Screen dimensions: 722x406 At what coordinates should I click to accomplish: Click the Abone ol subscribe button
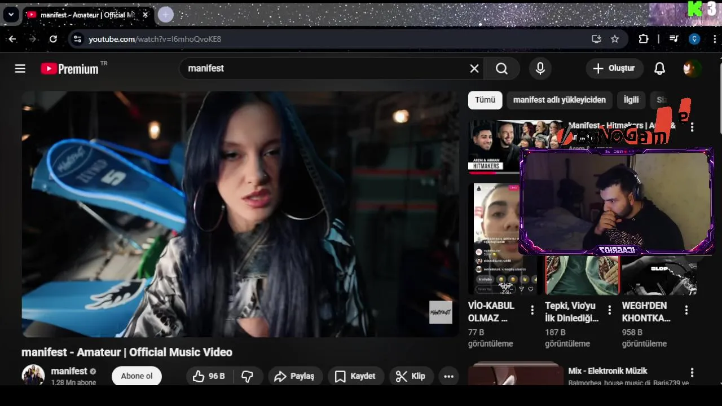pos(137,376)
